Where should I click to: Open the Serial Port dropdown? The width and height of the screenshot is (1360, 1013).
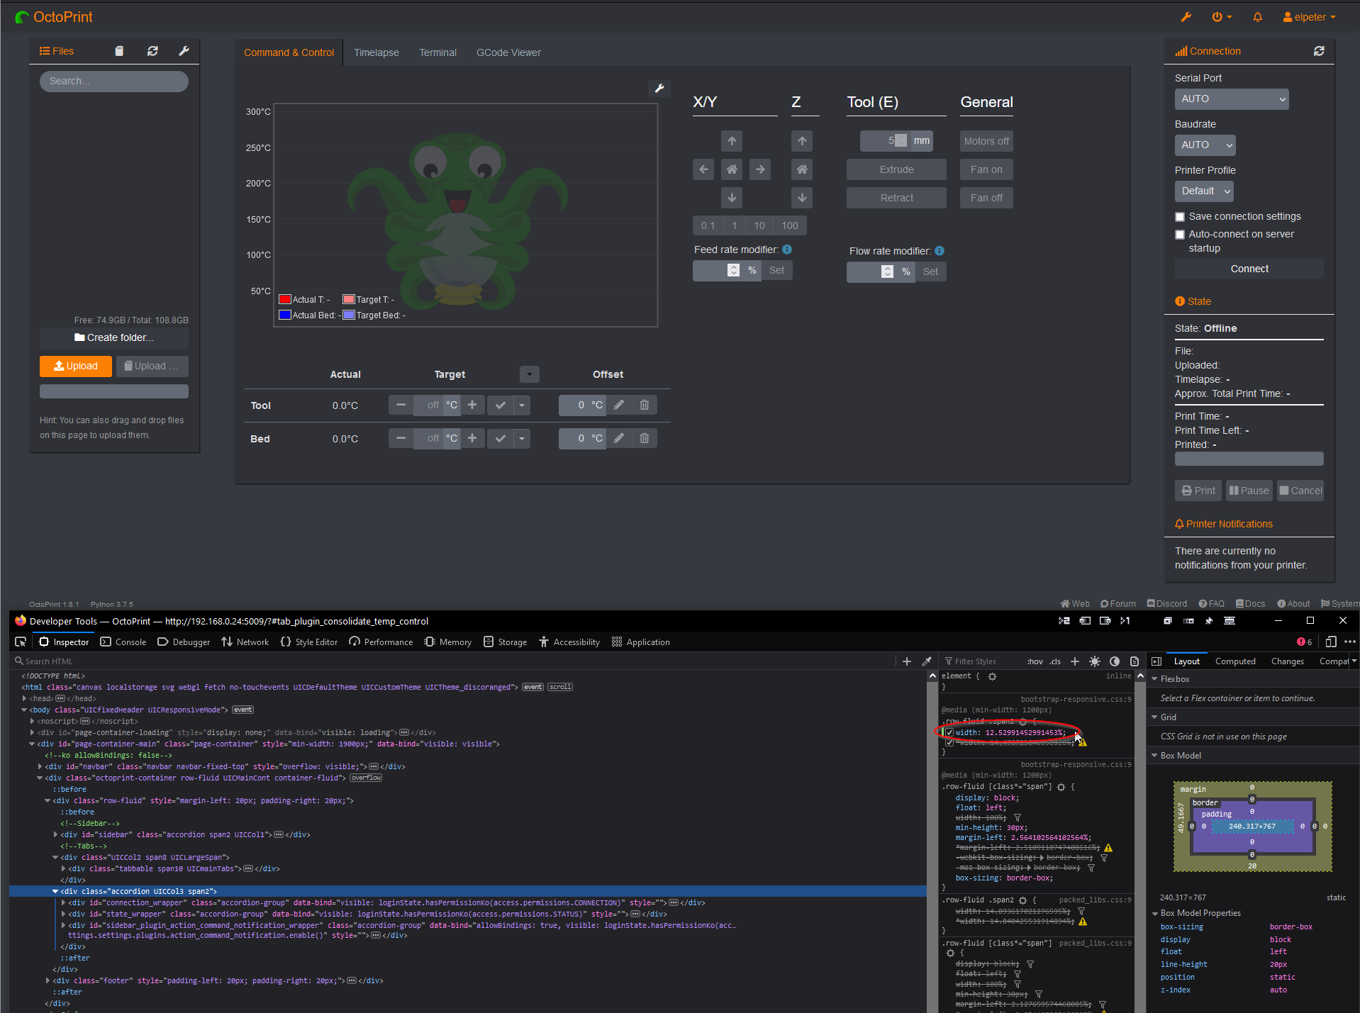[x=1231, y=99]
